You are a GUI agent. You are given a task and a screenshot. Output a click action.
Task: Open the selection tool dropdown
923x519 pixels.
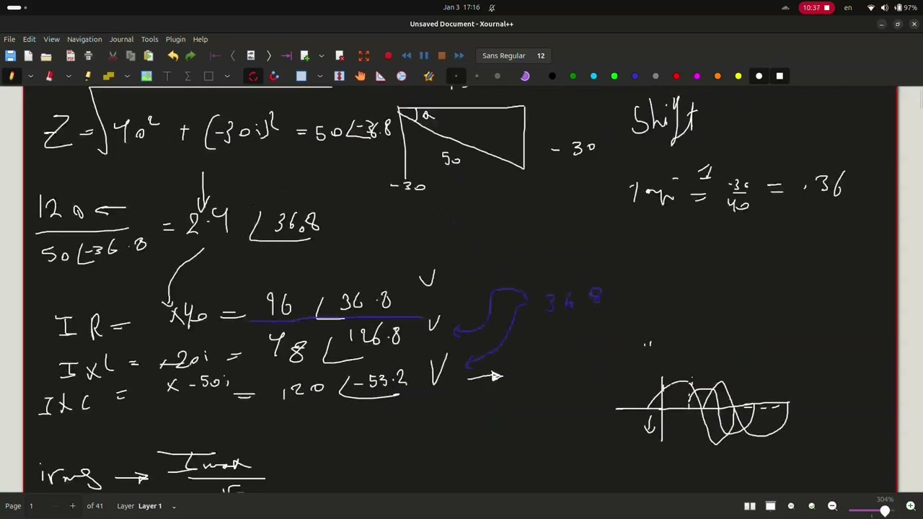[320, 76]
